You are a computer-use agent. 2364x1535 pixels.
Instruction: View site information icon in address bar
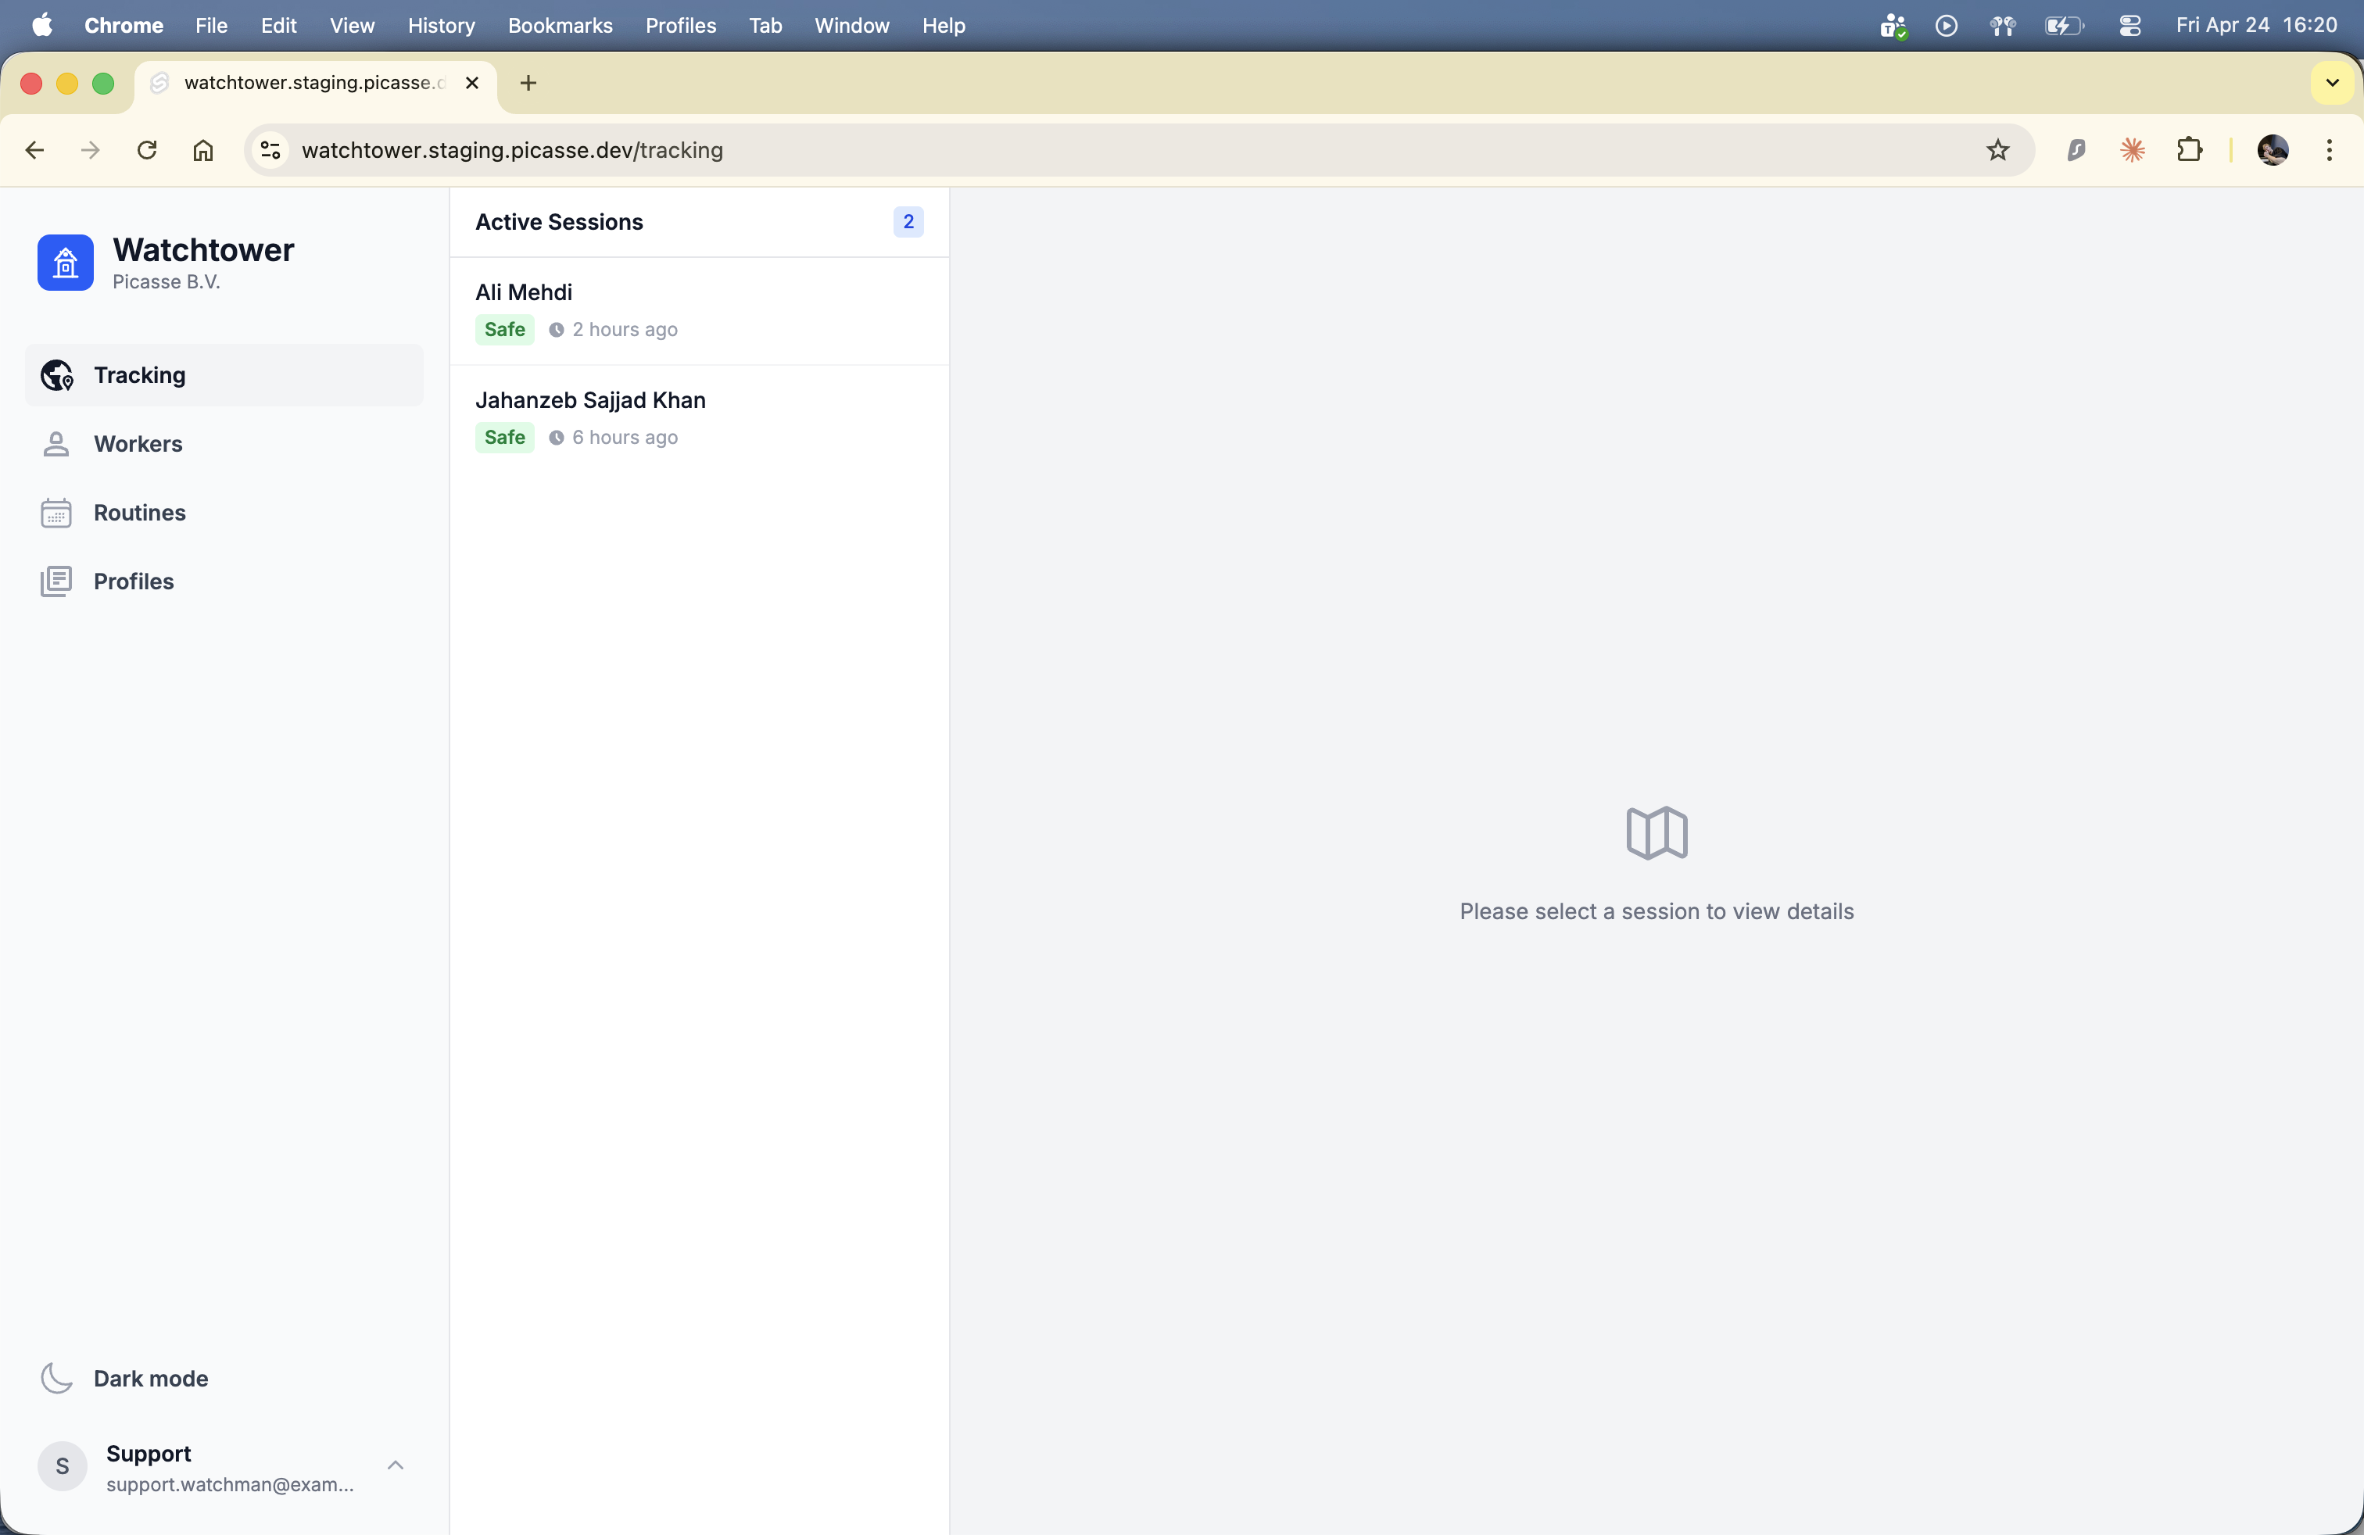[x=270, y=150]
